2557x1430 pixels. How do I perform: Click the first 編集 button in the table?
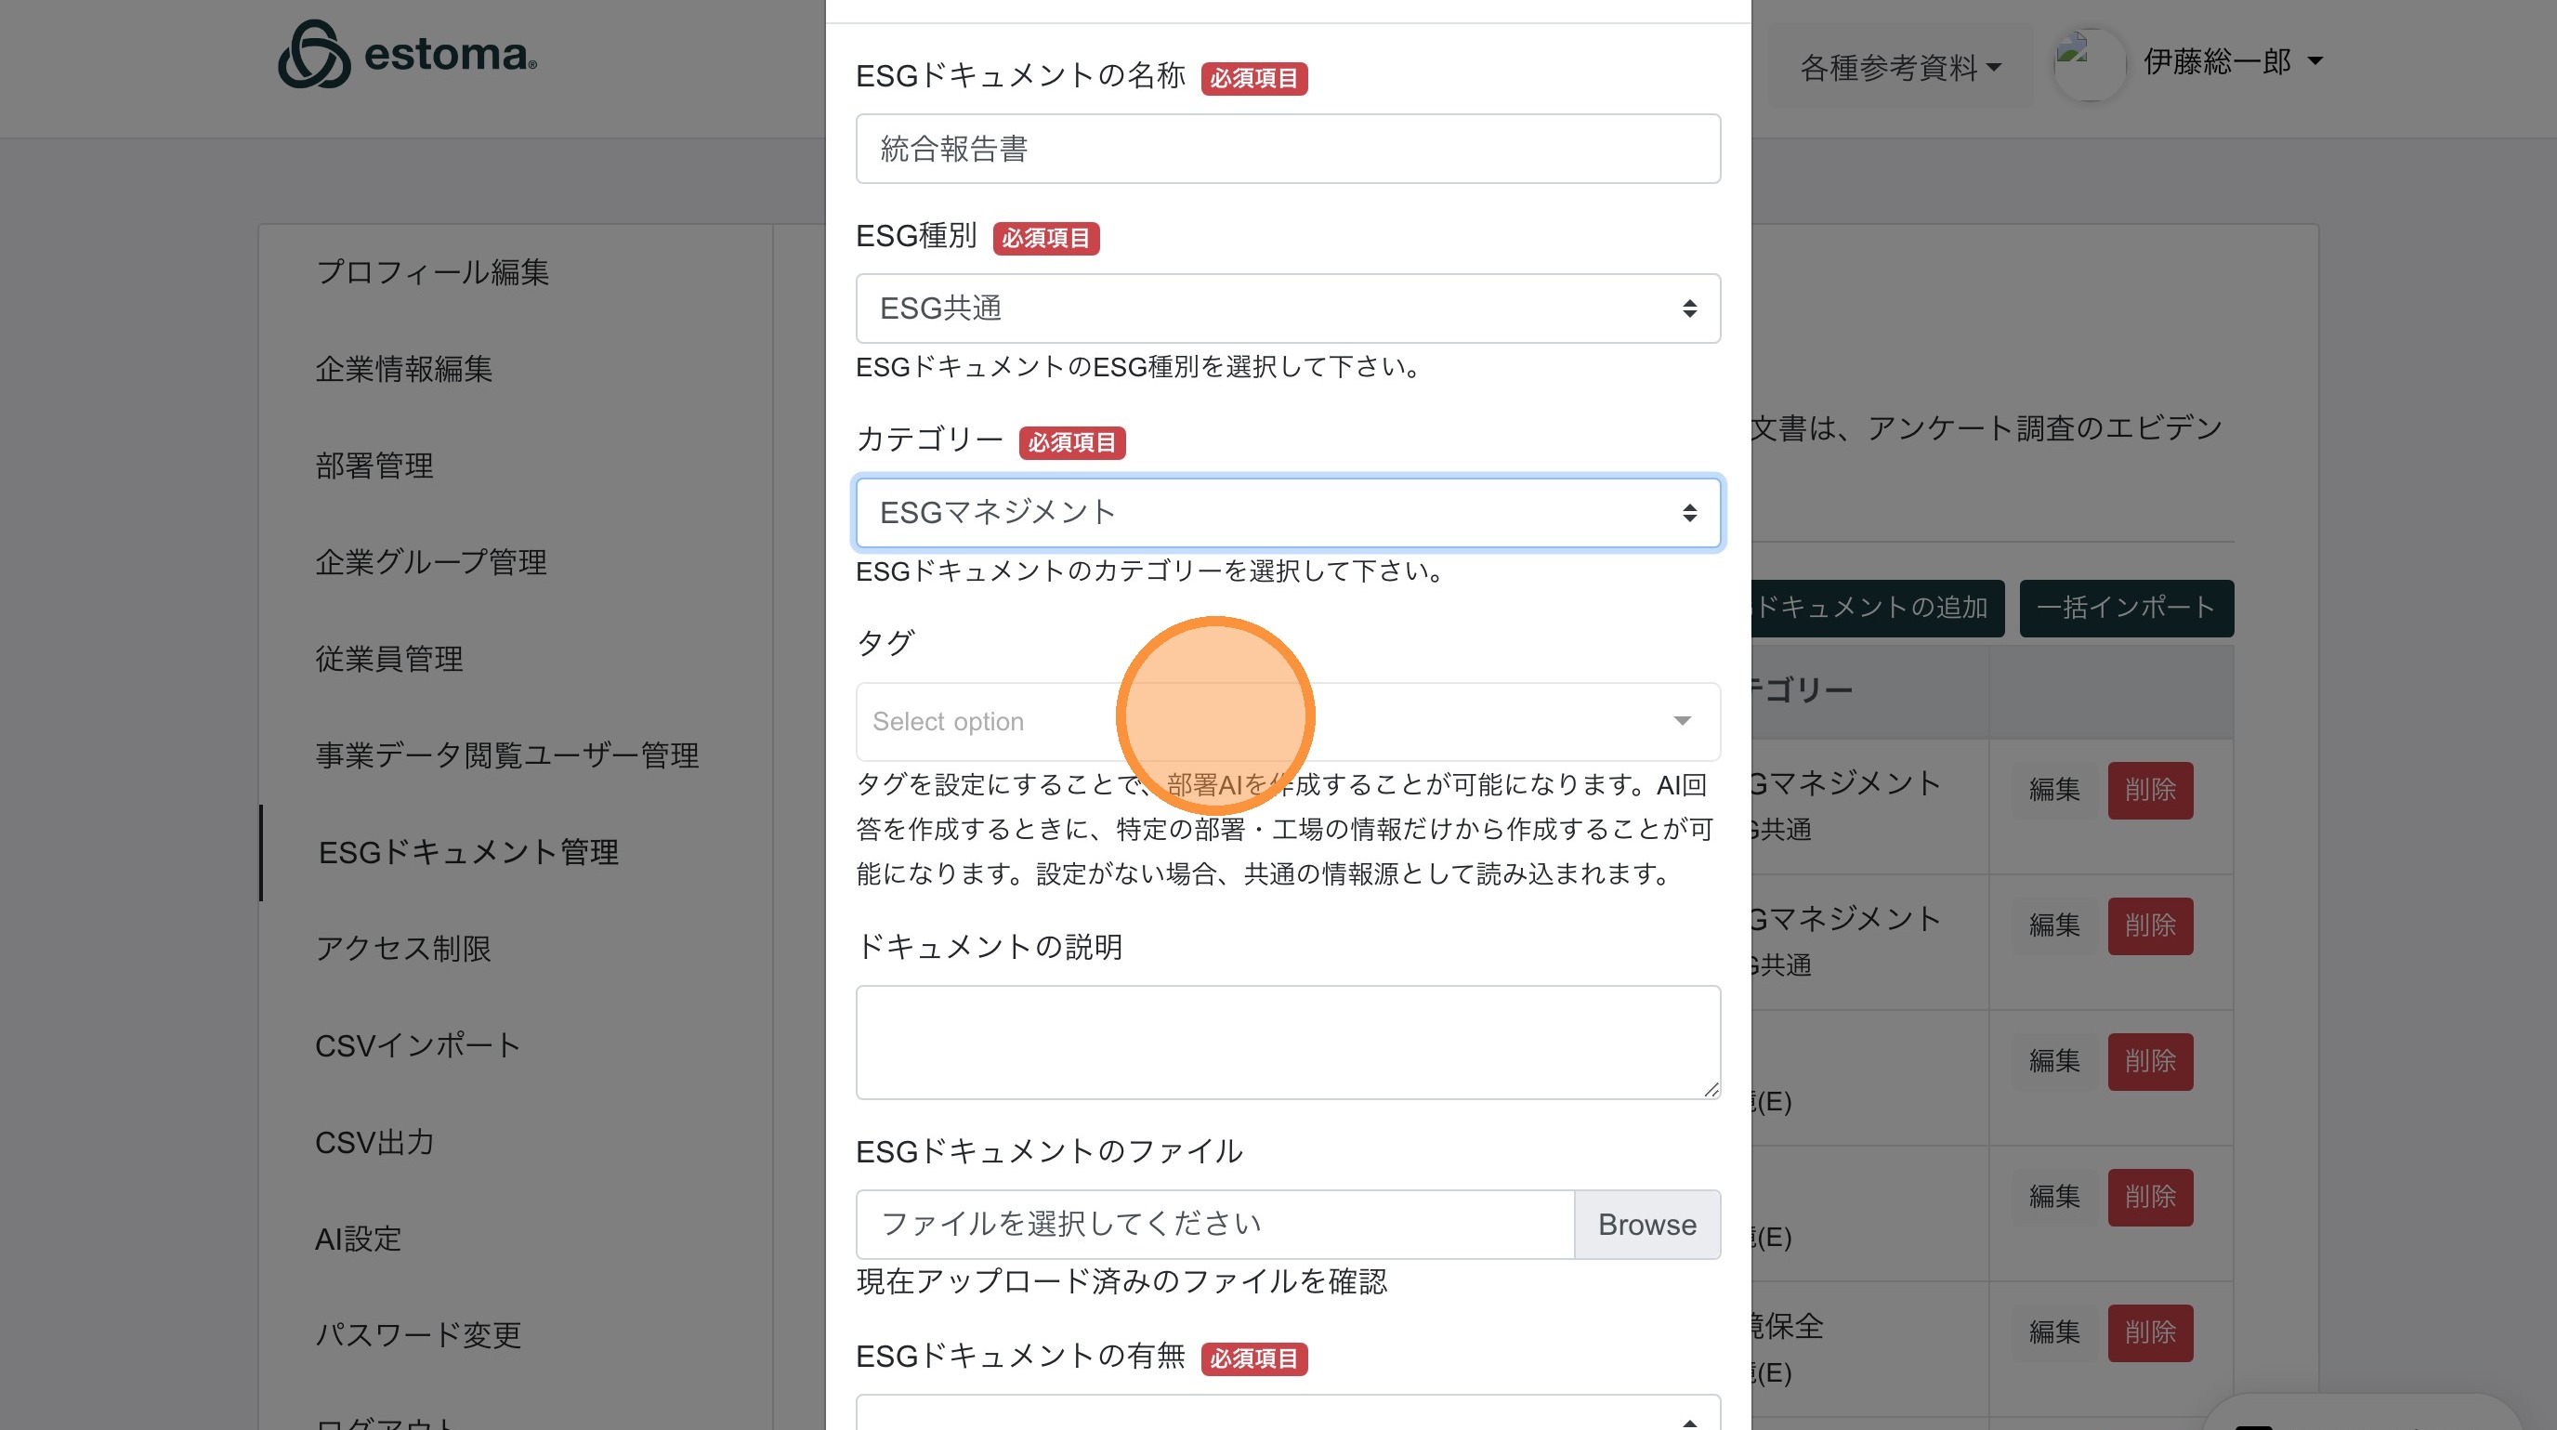2053,790
